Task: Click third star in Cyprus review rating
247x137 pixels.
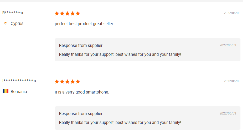Action: click(67, 13)
